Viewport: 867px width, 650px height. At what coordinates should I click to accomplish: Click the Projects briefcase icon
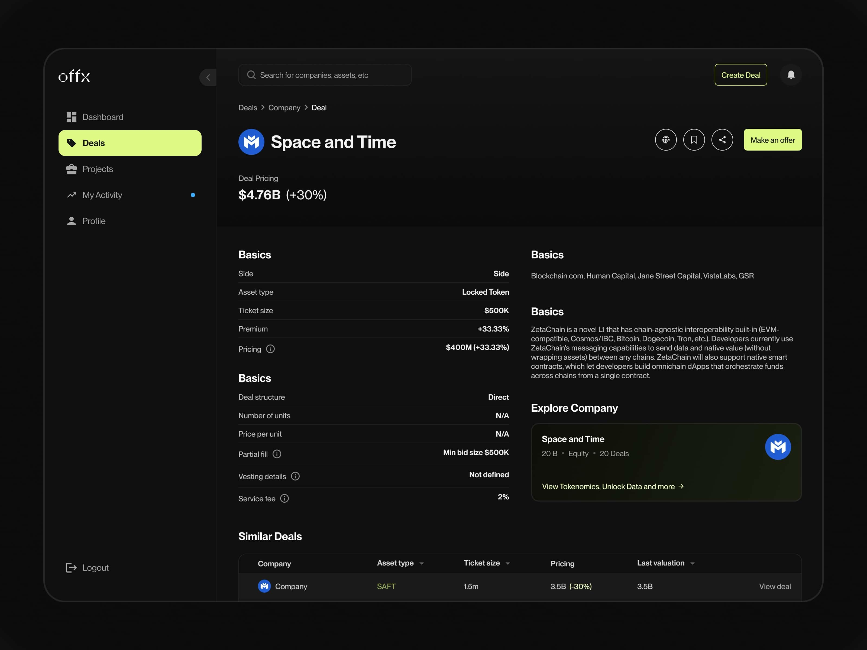tap(71, 169)
